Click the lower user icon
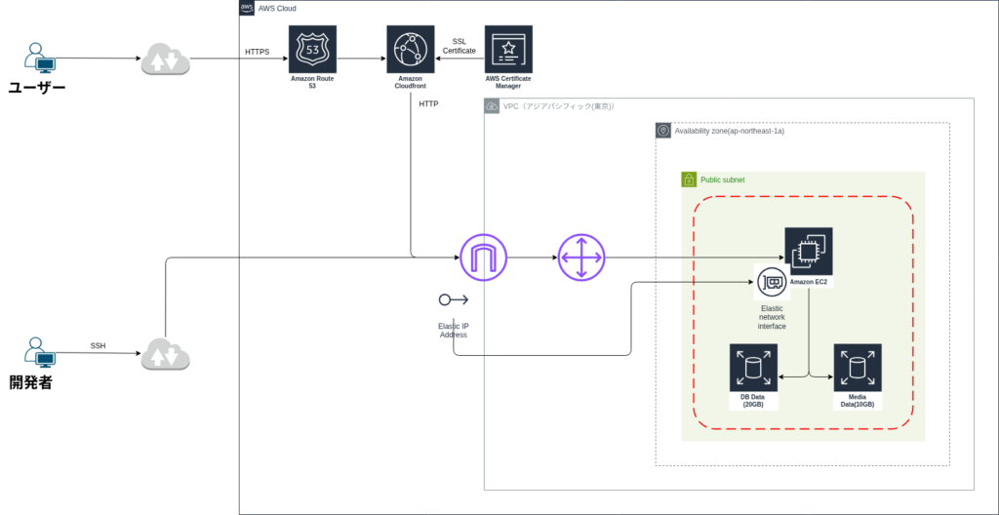Image resolution: width=999 pixels, height=515 pixels. coord(39,353)
